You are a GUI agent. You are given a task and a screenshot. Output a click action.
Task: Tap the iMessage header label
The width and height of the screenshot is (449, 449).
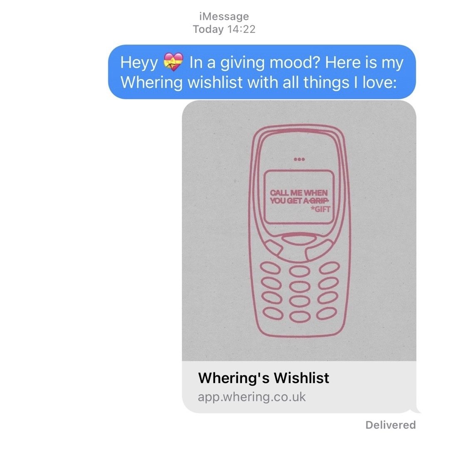(x=224, y=16)
